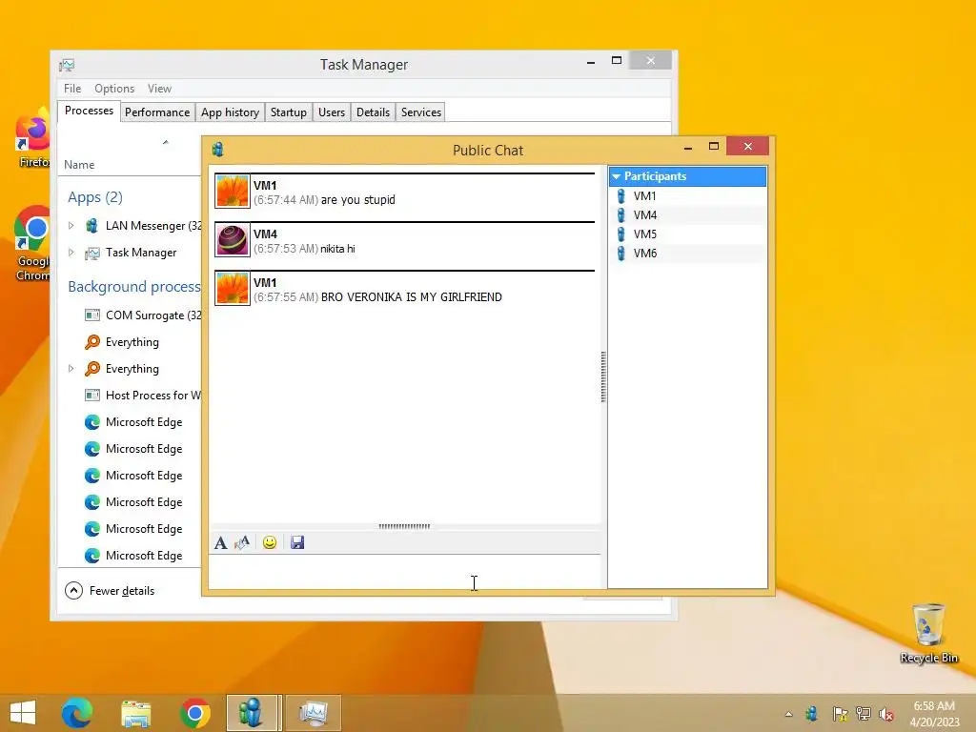The width and height of the screenshot is (976, 732).
Task: Collapse the Participants panel header
Action: 687,176
